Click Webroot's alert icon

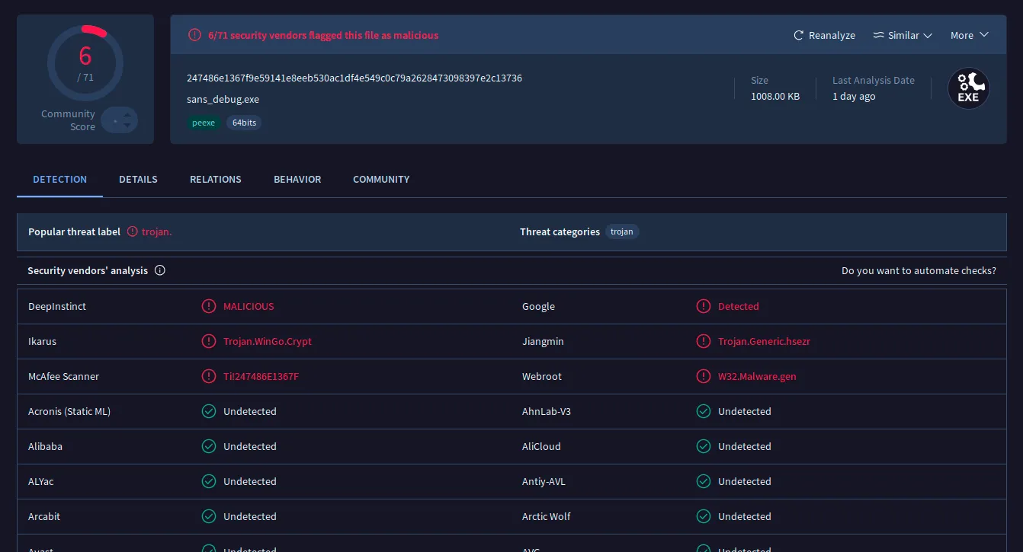(704, 376)
